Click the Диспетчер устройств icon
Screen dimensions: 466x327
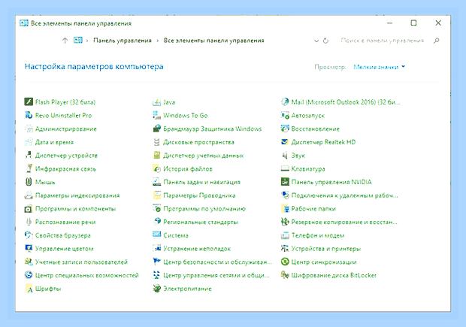point(29,155)
